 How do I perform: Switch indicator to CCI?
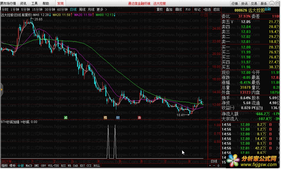coord(89,166)
